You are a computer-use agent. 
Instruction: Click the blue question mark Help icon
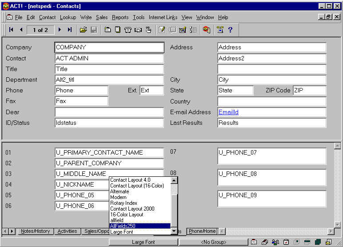[x=230, y=29]
